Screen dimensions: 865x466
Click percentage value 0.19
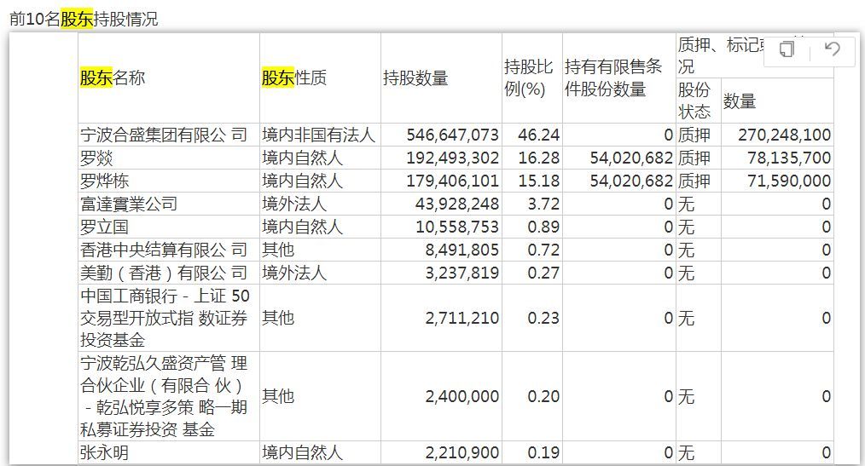543,452
